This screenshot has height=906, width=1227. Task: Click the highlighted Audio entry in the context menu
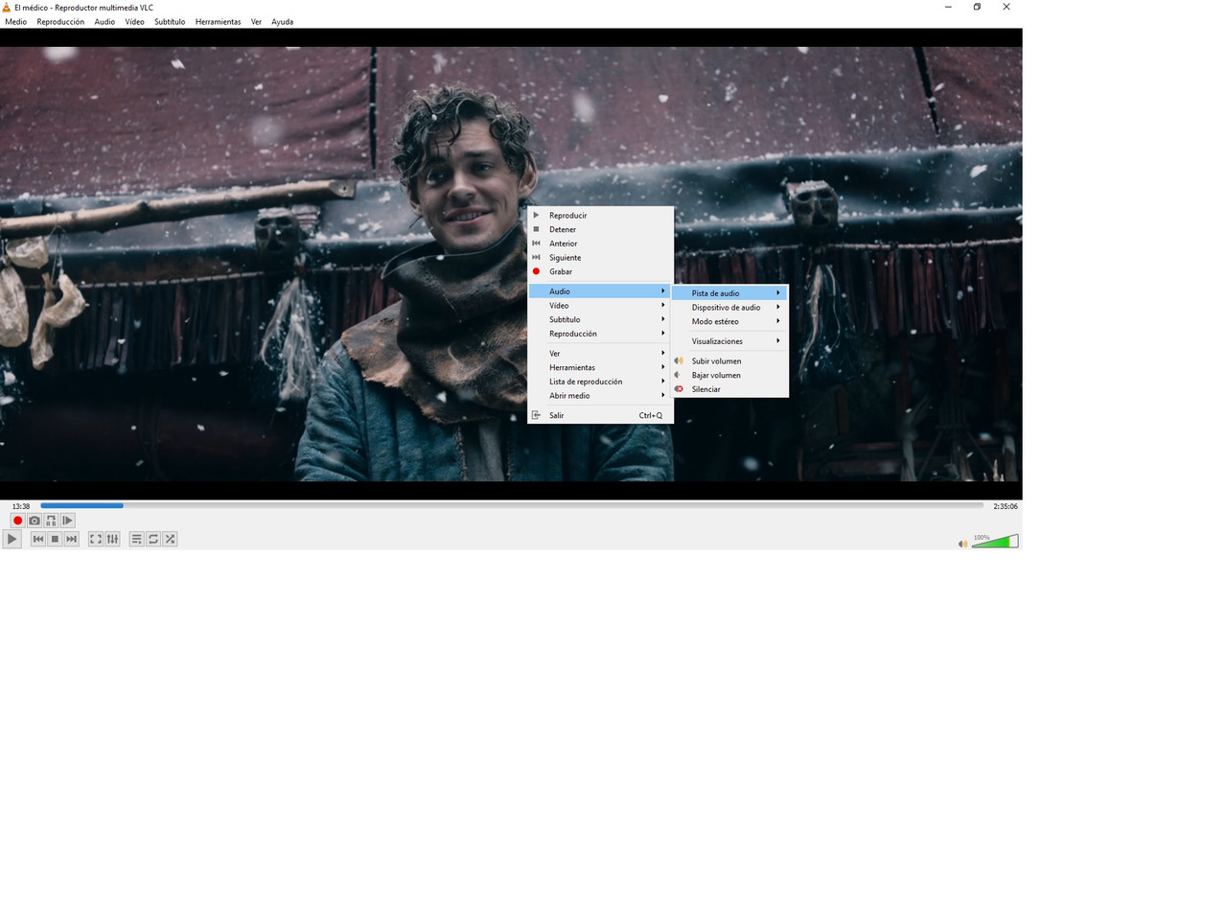tap(601, 291)
